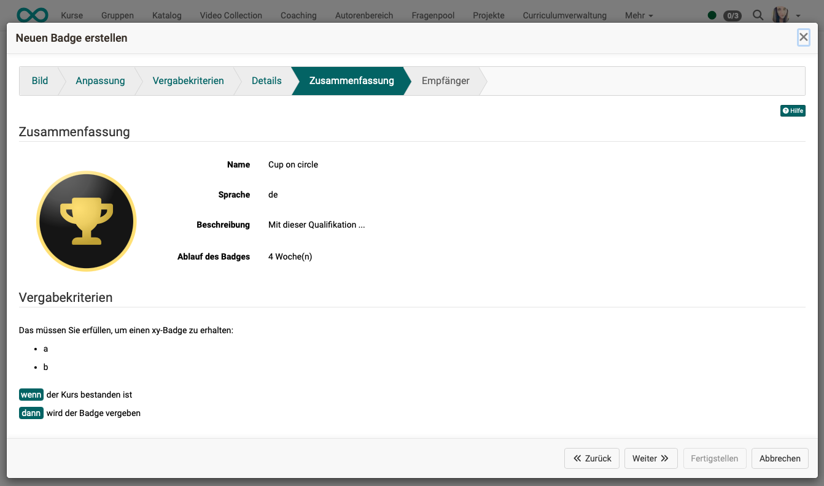Select the Empfänger wizard step
This screenshot has height=486, width=824.
coord(445,81)
